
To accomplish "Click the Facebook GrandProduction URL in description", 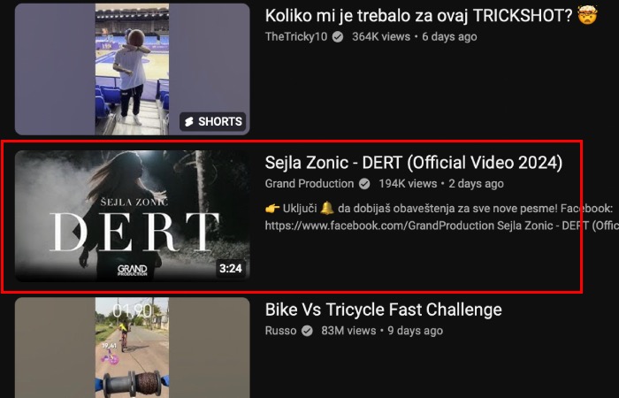I will click(x=379, y=226).
